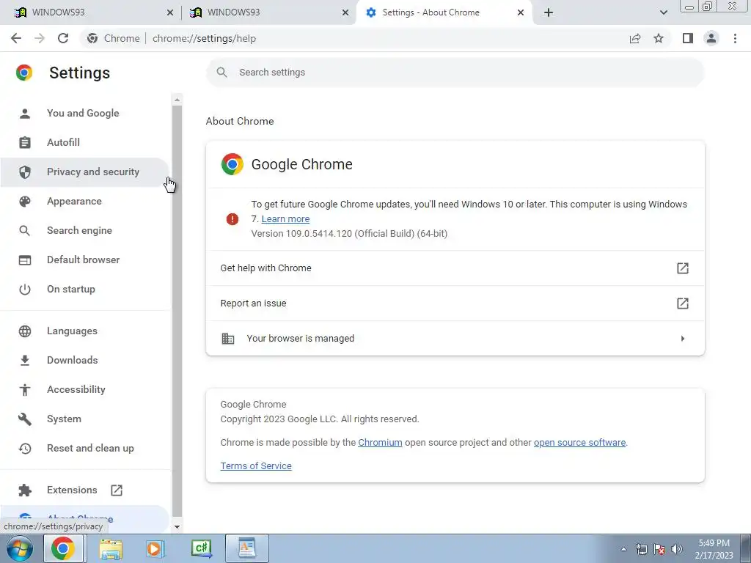
Task: Open the Chromium project link
Action: 380,442
